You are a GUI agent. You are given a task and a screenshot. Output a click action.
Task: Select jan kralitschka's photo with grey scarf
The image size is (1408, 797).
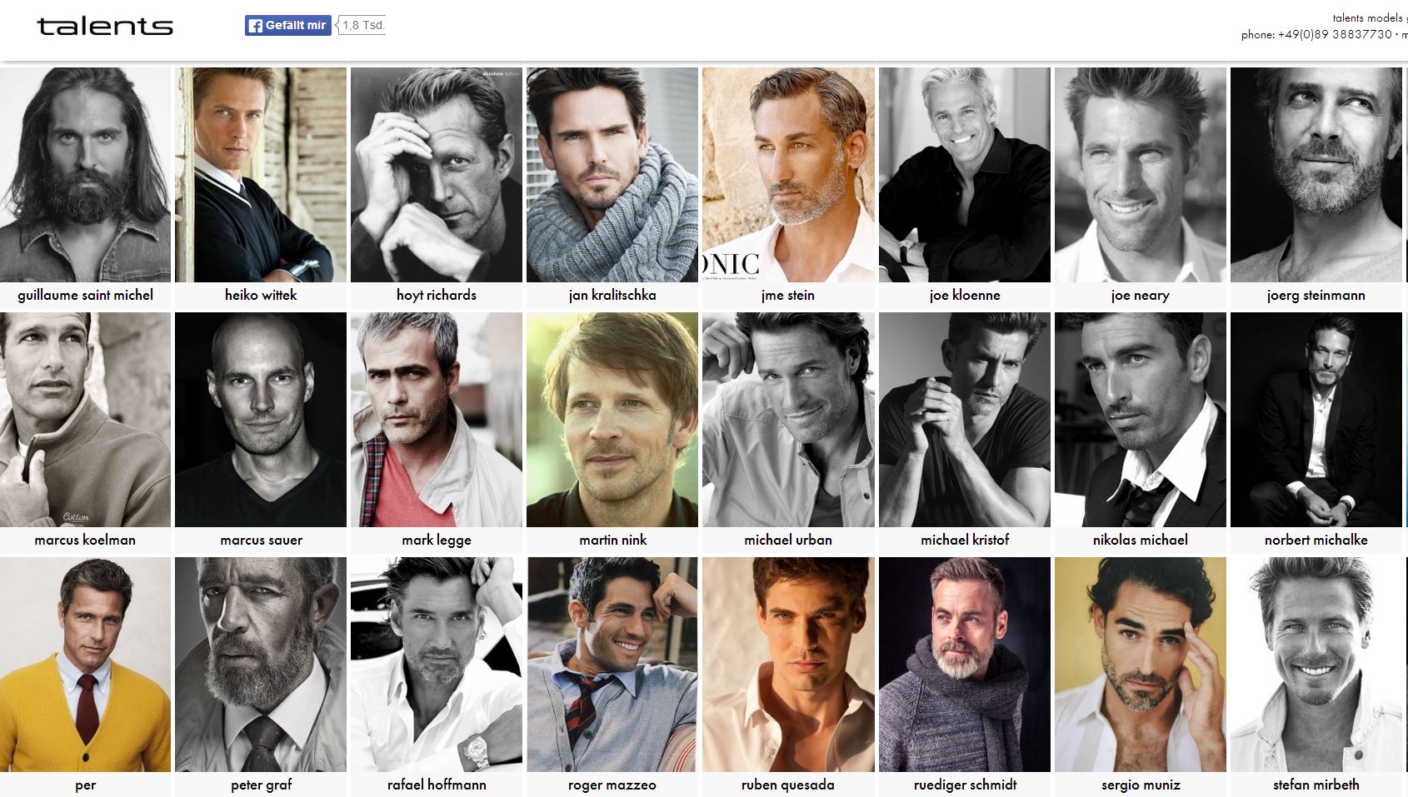pyautogui.click(x=612, y=175)
